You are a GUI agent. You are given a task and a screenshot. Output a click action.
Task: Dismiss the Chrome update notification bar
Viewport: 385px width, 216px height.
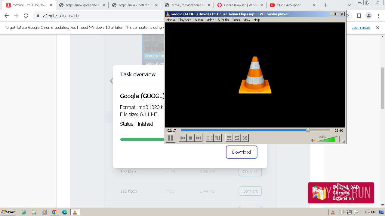tap(378, 28)
